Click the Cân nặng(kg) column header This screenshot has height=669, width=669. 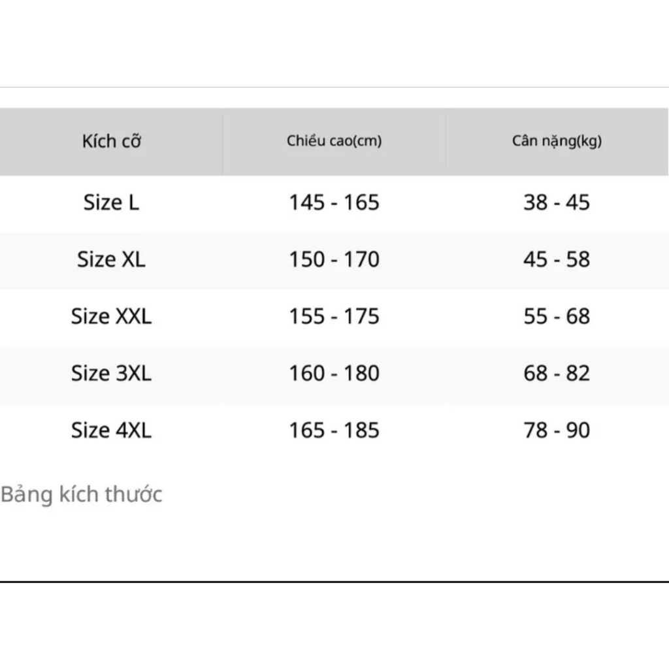click(557, 141)
